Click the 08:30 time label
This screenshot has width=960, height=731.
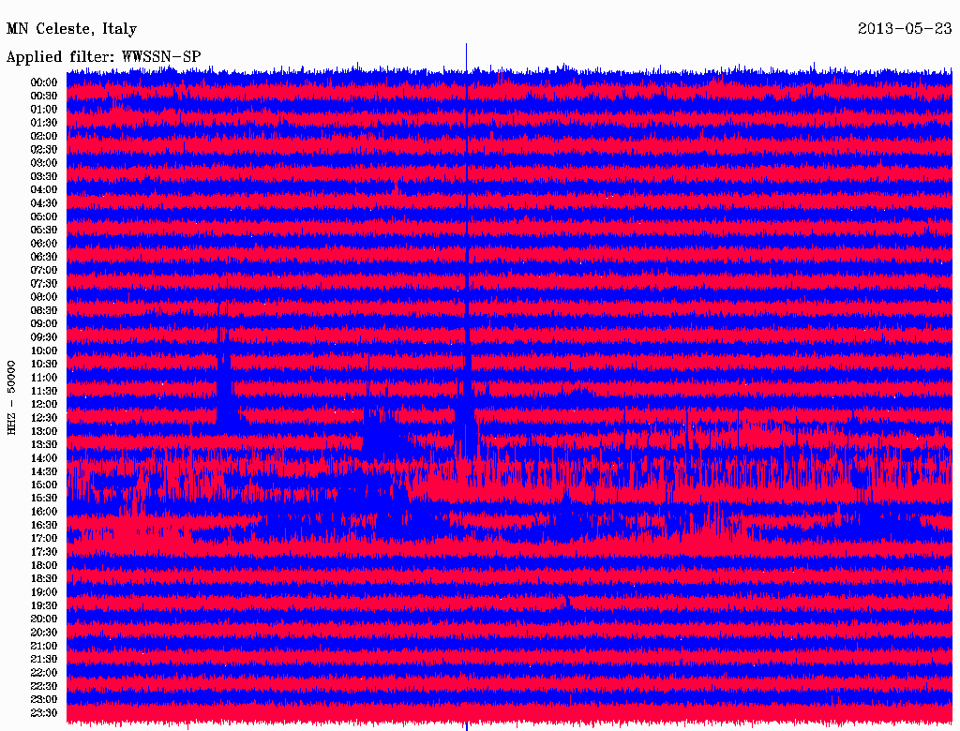coord(44,310)
